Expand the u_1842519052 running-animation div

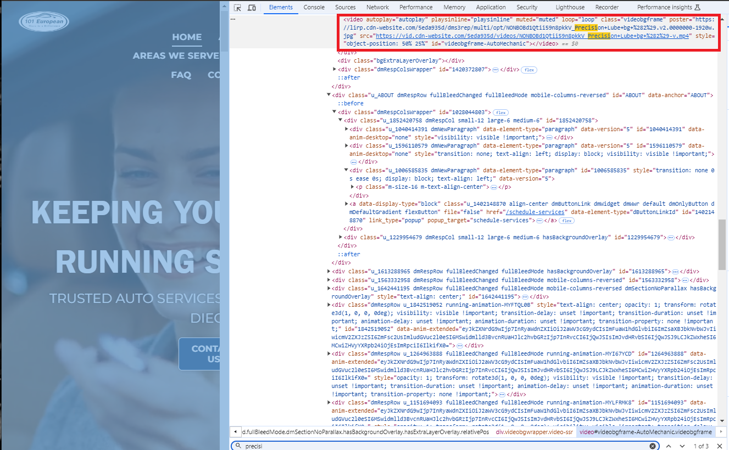tap(329, 305)
